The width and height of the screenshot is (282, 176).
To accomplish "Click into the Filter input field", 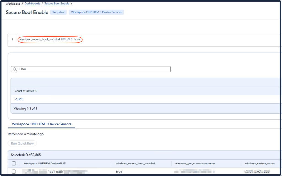I will pyautogui.click(x=94, y=69).
